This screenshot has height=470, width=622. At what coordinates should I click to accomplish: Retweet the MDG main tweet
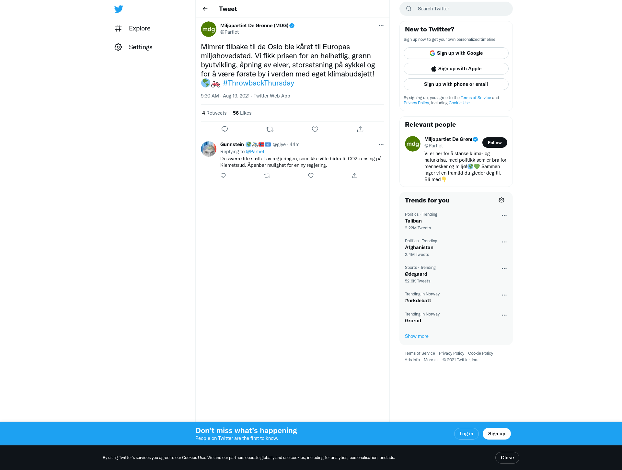[270, 129]
